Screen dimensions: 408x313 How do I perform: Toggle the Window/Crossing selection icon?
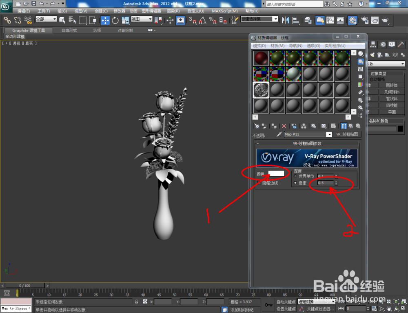pos(93,20)
